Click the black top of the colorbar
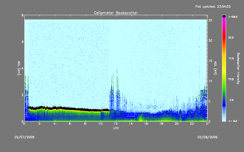The width and height of the screenshot is (244, 152). click(x=224, y=16)
